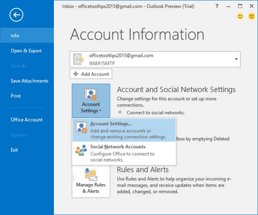Click the IMAP/SMTP account type label

click(102, 63)
